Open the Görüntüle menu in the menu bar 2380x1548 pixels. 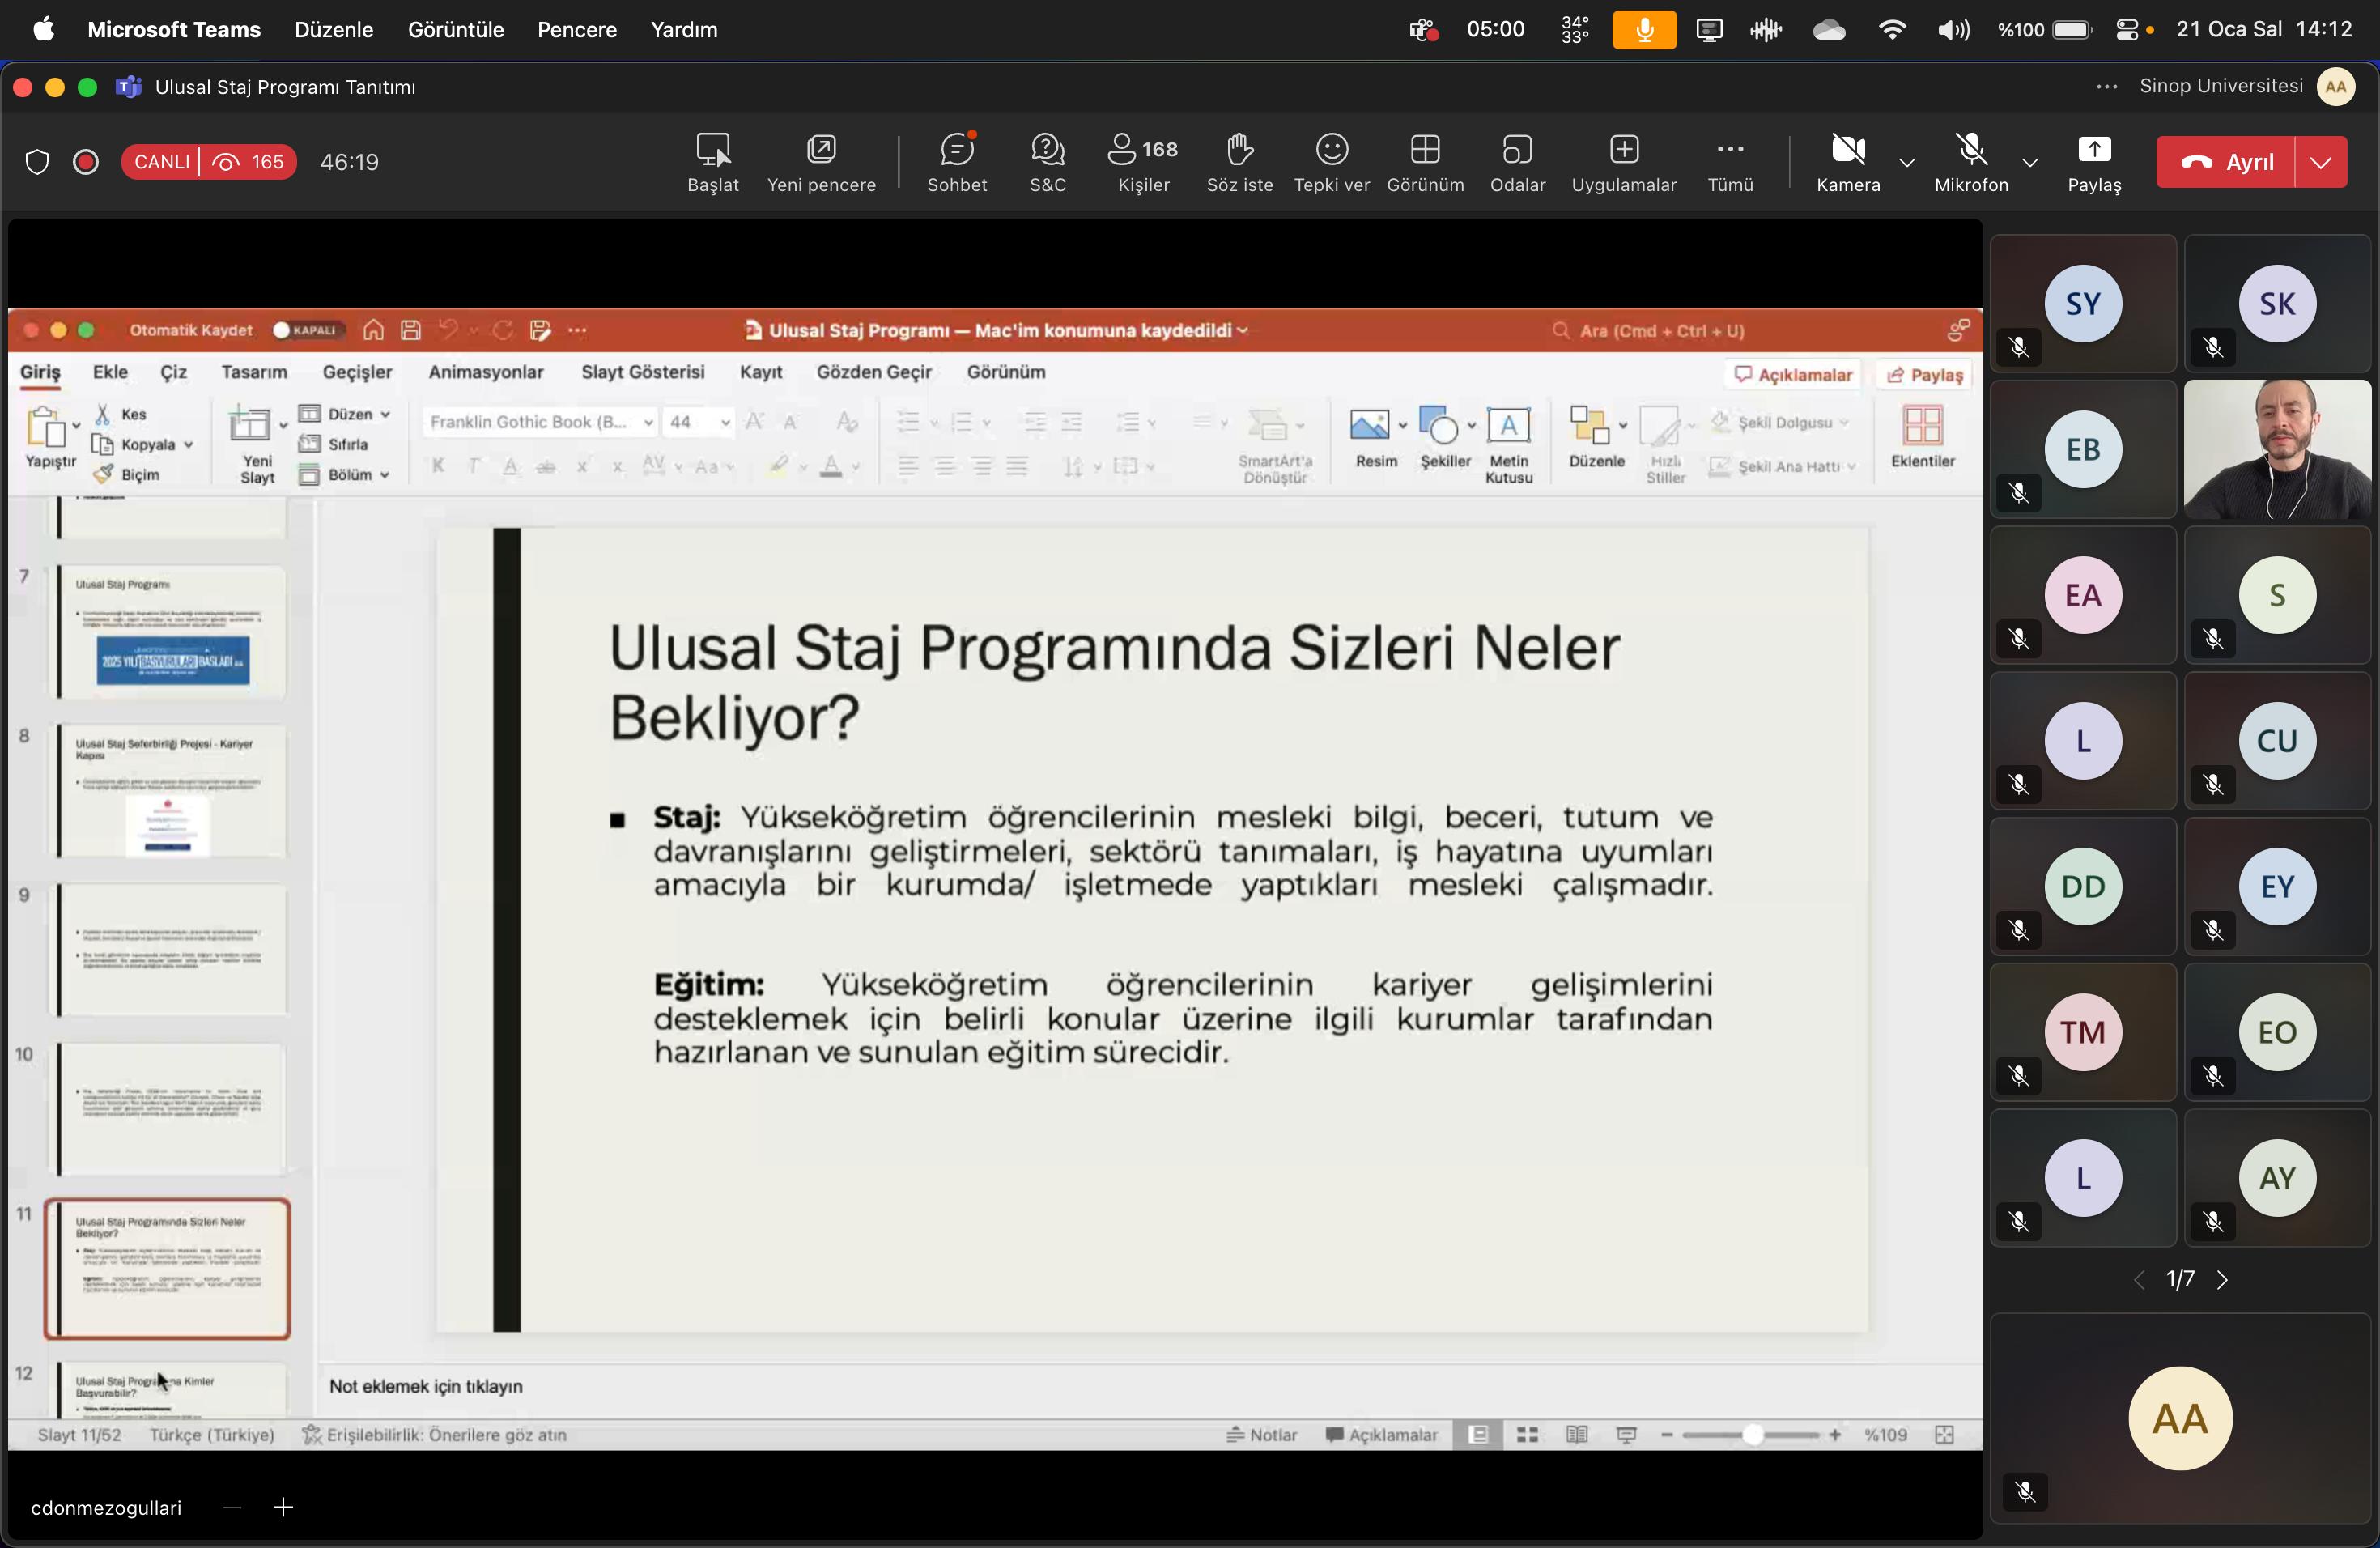point(455,30)
